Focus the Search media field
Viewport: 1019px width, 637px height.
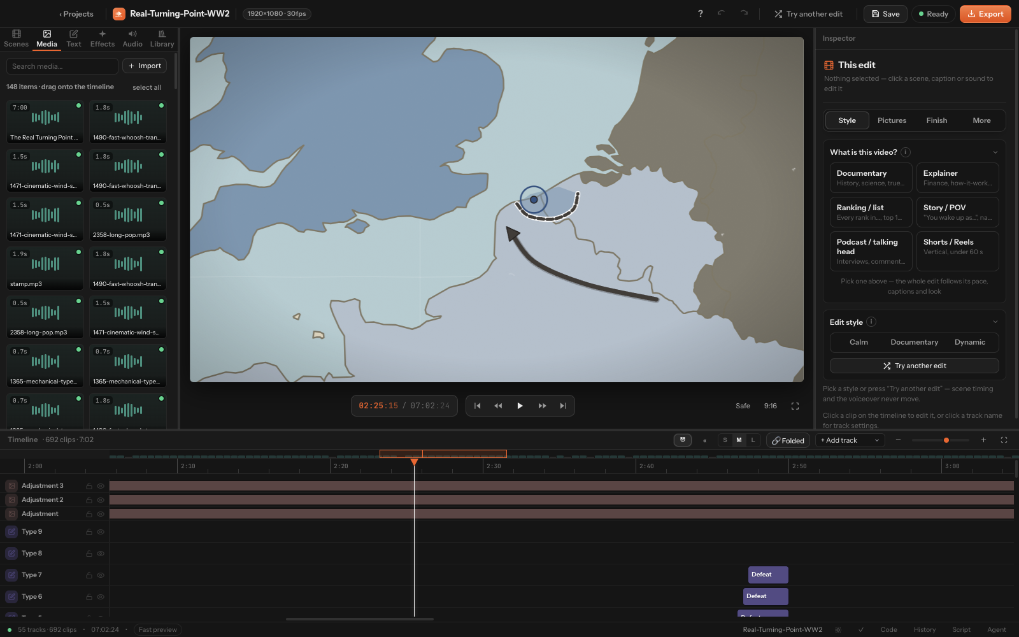62,66
